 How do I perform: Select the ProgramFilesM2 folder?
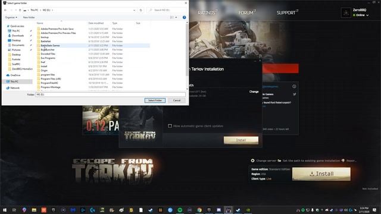(49, 83)
